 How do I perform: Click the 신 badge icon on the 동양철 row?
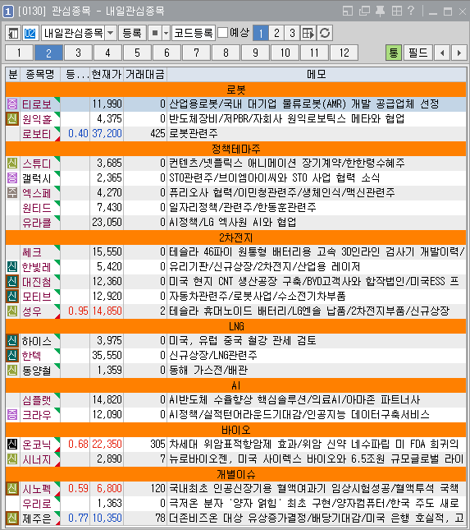pyautogui.click(x=12, y=371)
